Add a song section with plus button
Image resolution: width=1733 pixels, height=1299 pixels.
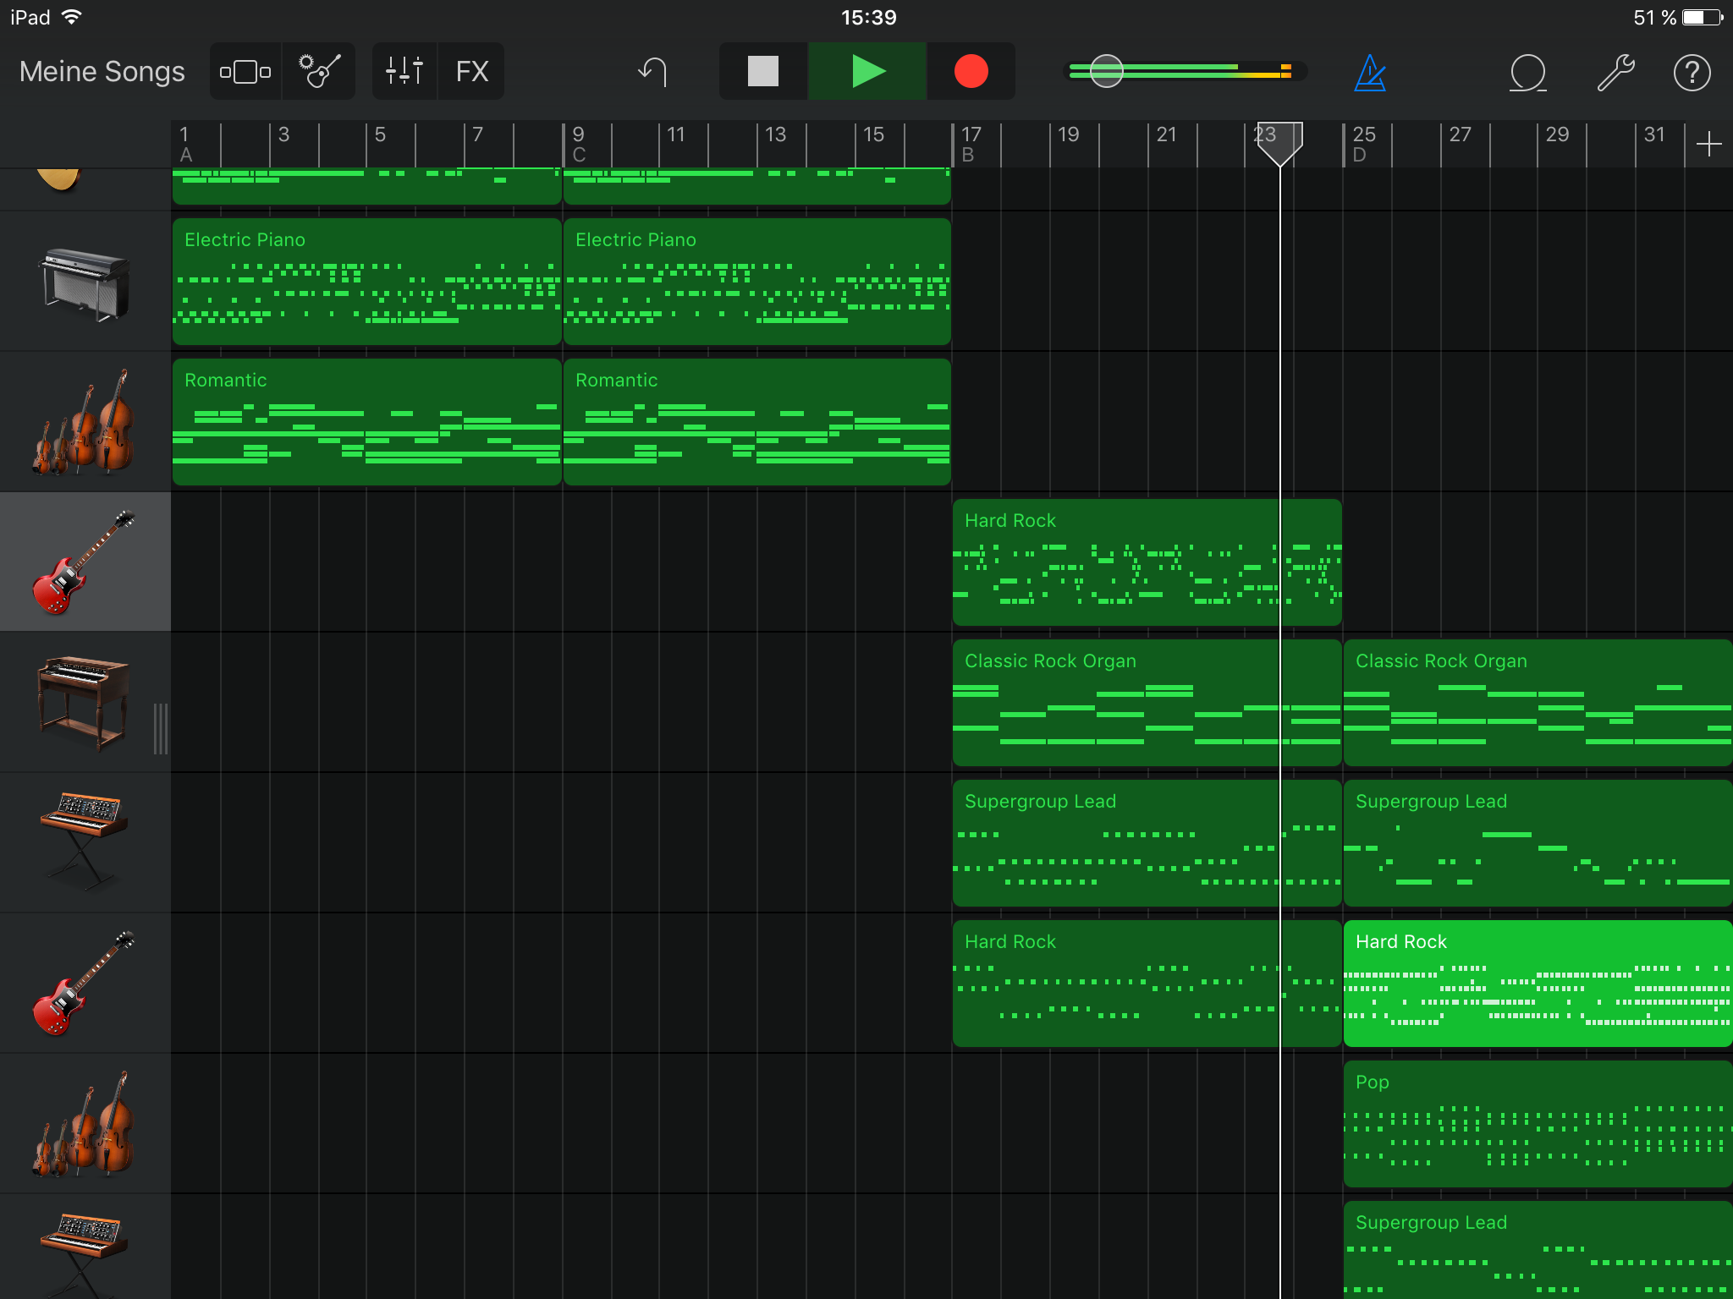coord(1708,144)
